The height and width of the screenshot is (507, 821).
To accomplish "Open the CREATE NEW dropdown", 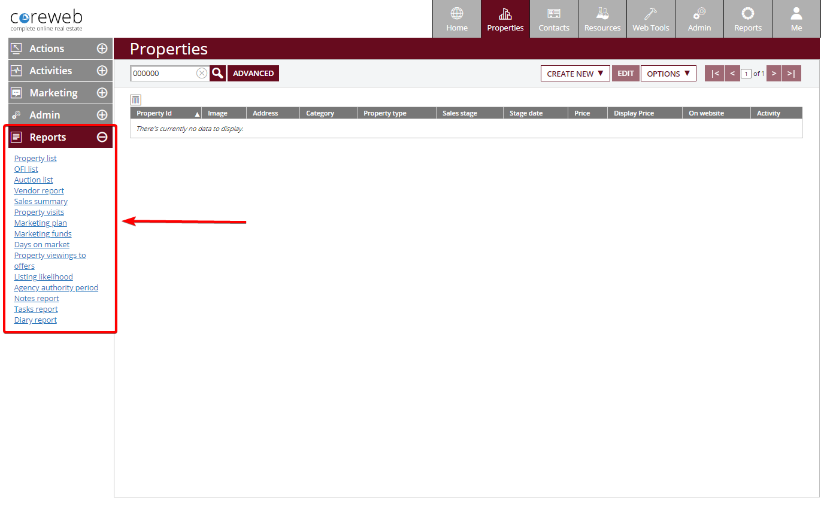I will (575, 74).
